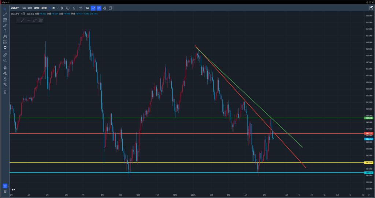Viewport: 375px width, 198px height.
Task: Open the indicators fx menu
Action: coord(74,8)
